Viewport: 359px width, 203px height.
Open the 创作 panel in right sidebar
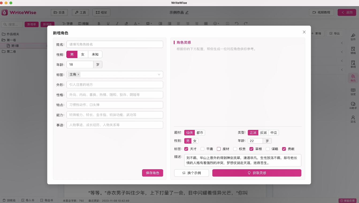pyautogui.click(x=353, y=37)
